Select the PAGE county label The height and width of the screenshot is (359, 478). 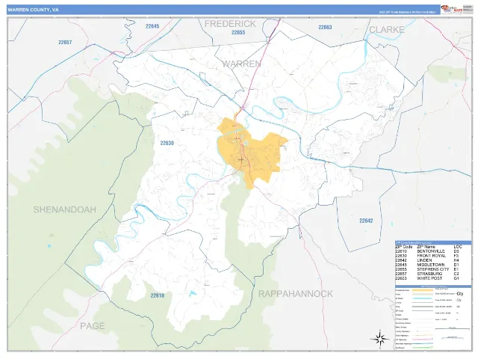coord(93,326)
